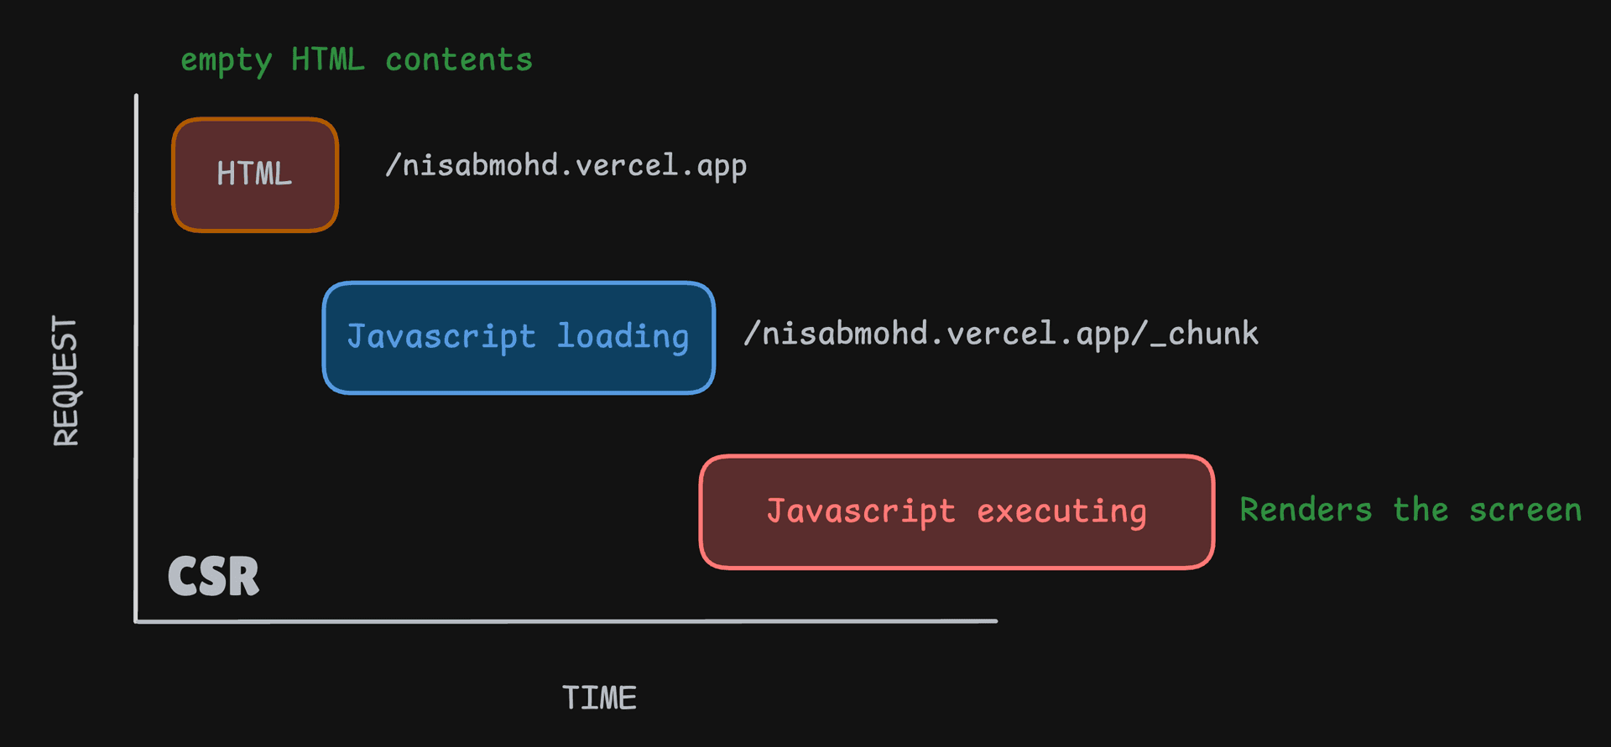
Task: Open the /nisabmohd.vercel.app/_chunk URL label
Action: (x=1000, y=334)
